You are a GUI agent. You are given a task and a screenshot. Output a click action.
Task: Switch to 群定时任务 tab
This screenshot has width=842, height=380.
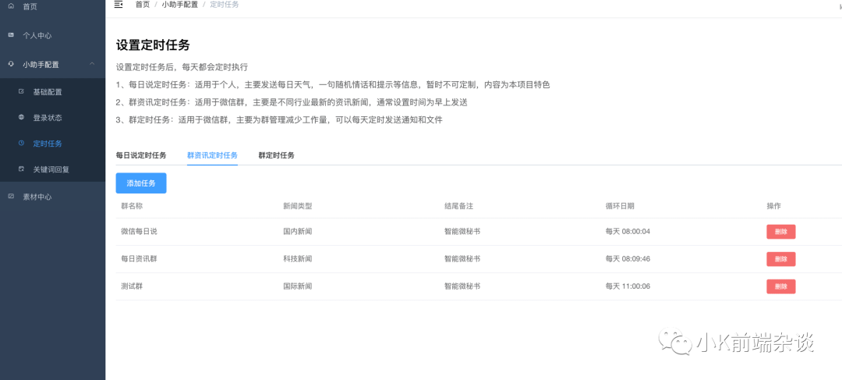[x=276, y=155]
